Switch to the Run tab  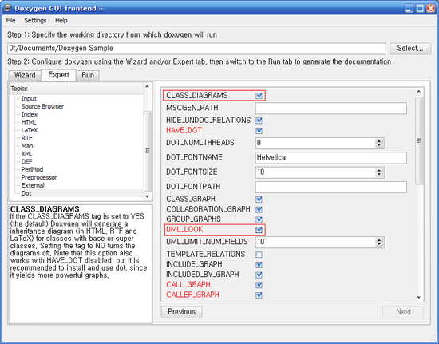[x=88, y=75]
